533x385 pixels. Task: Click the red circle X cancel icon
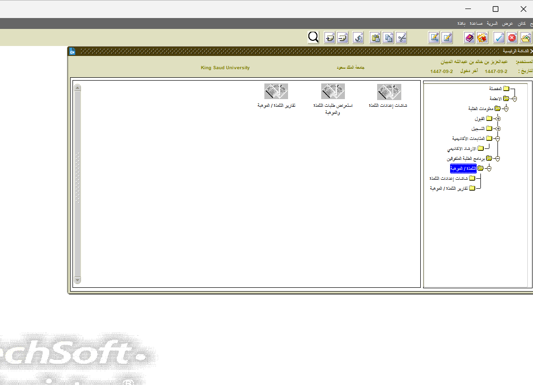tap(512, 38)
